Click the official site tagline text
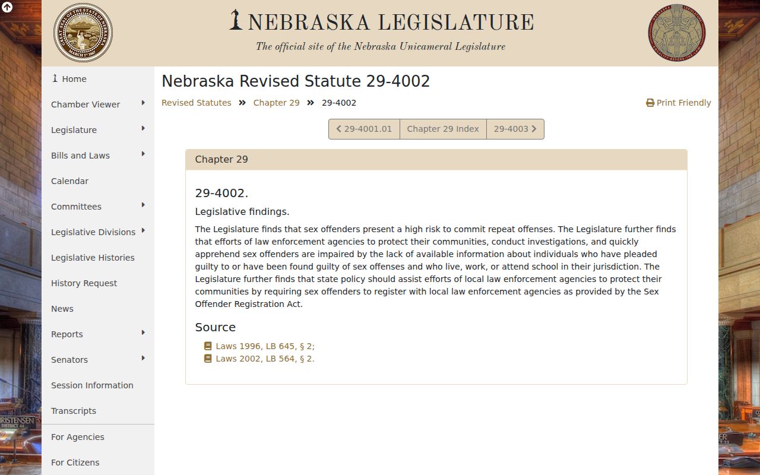Image resolution: width=760 pixels, height=475 pixels. (381, 46)
